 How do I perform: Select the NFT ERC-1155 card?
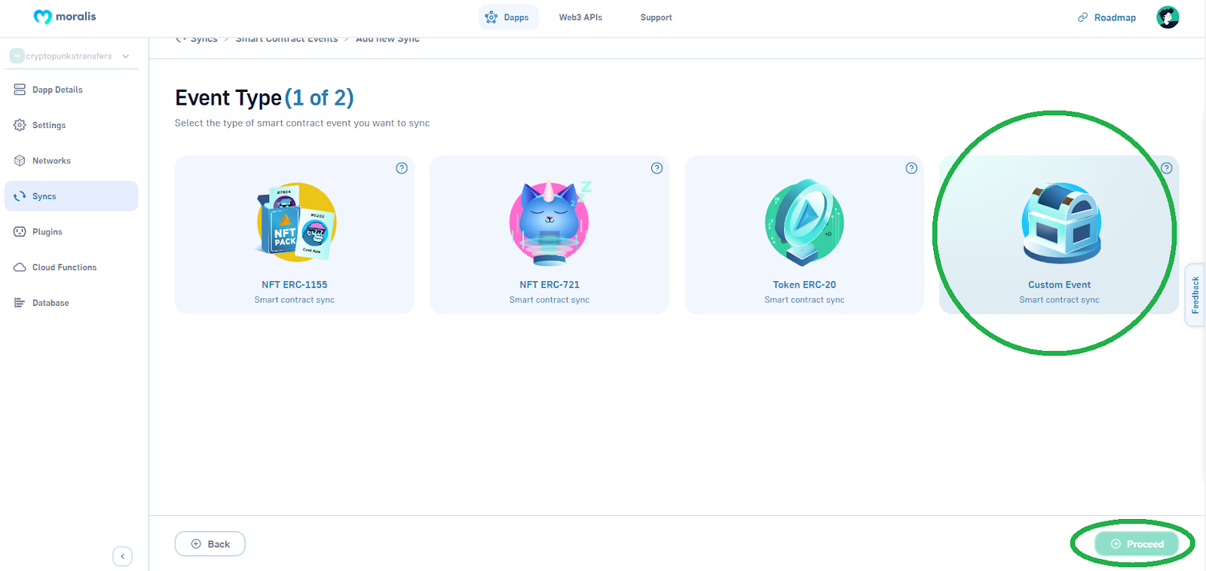pos(294,234)
